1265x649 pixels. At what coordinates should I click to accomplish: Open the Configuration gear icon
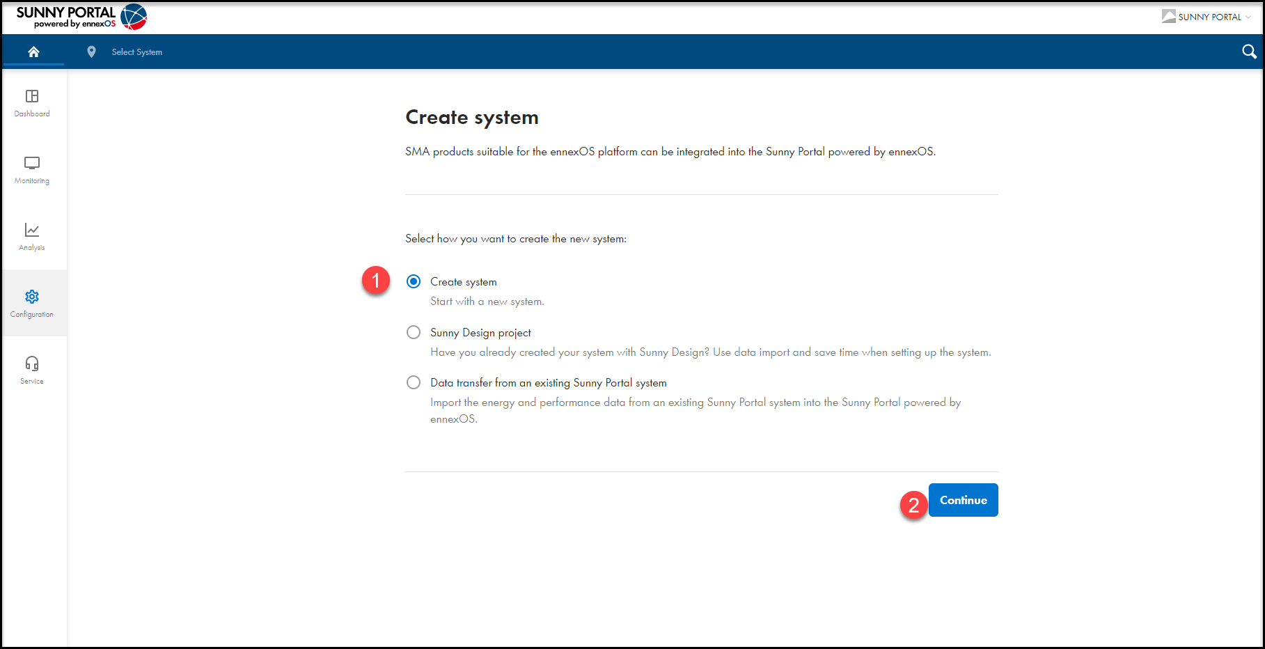(32, 297)
